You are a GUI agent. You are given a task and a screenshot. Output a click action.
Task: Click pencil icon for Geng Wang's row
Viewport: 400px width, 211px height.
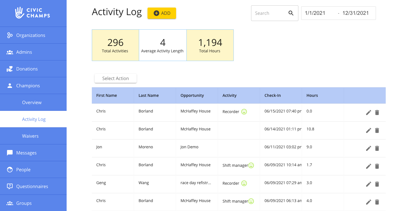click(x=368, y=184)
